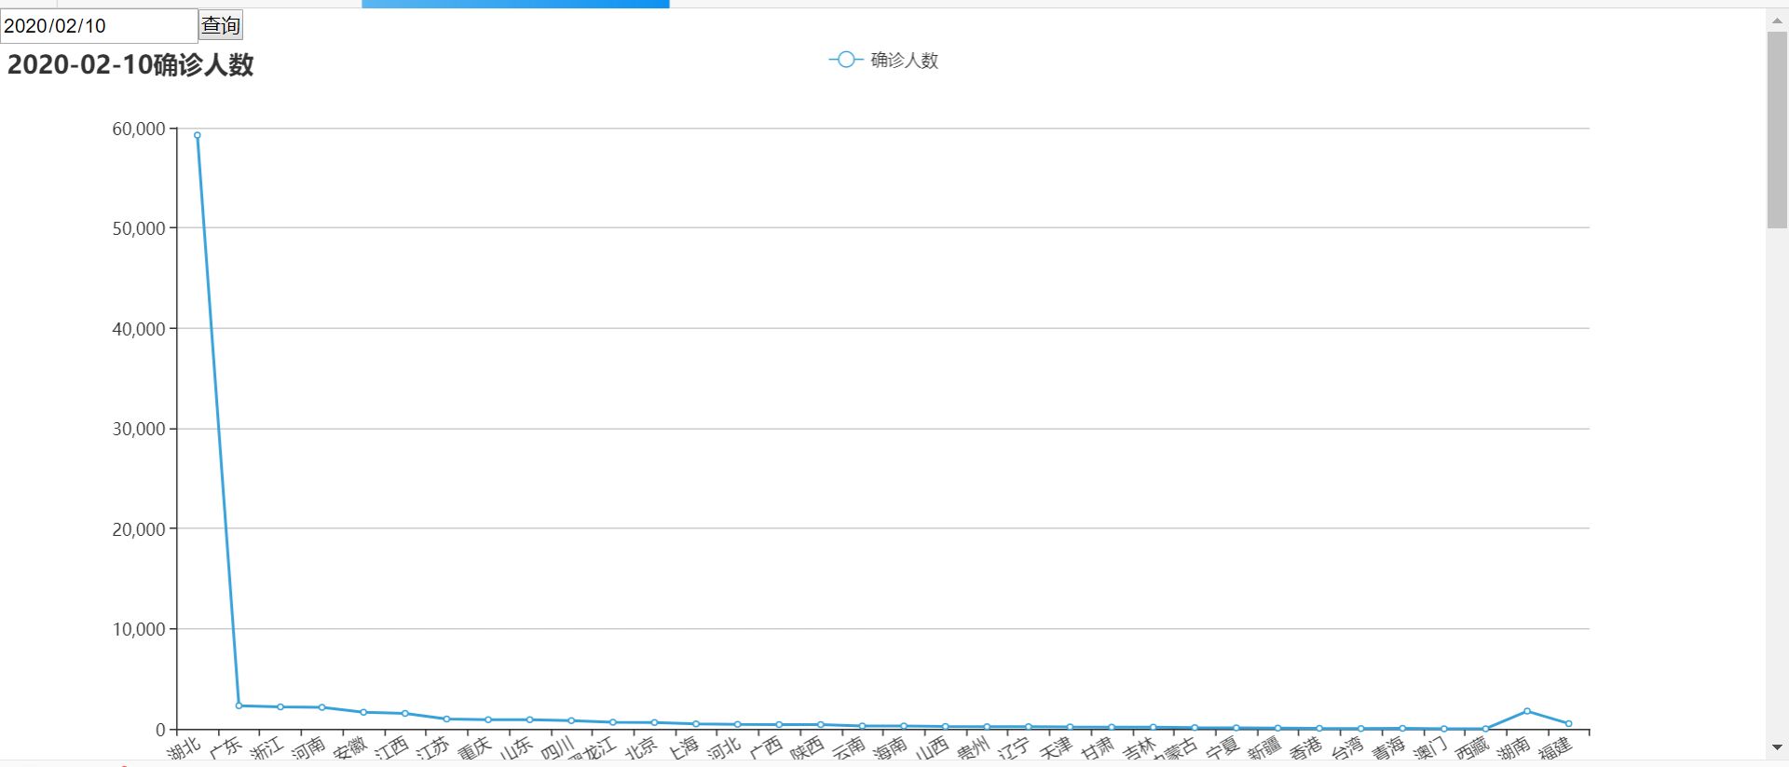Click the legend circle marker icon
This screenshot has width=1789, height=767.
[x=845, y=60]
